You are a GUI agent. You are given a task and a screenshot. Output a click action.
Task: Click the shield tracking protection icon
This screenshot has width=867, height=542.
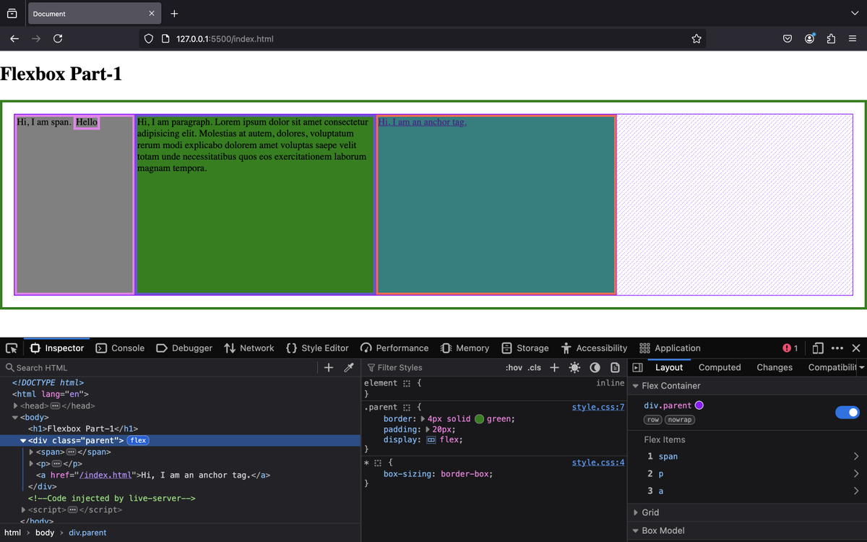[x=149, y=39]
